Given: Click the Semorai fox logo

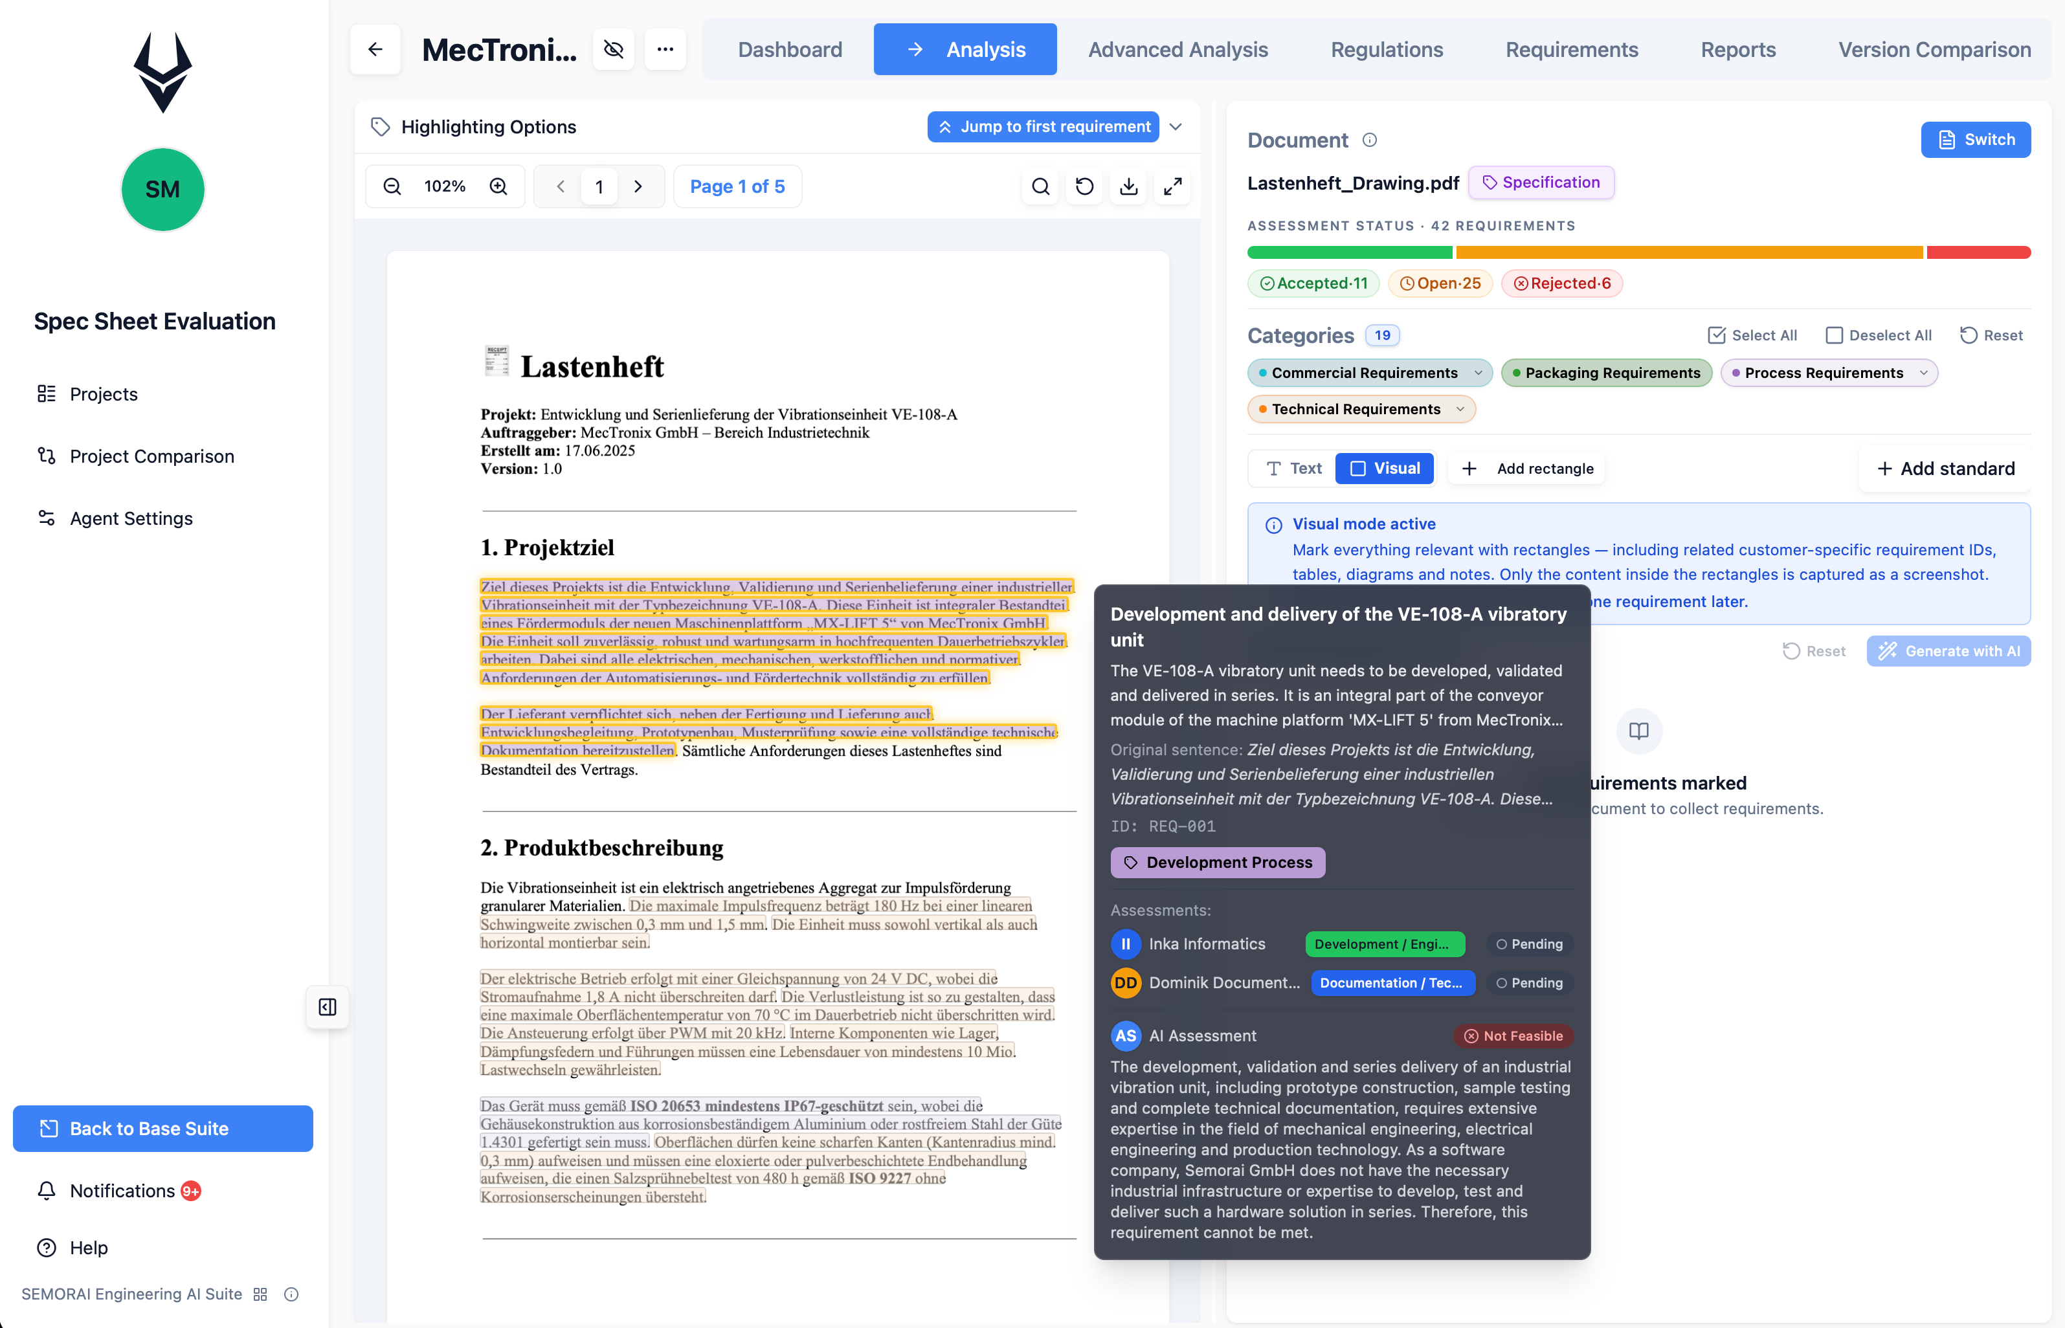Looking at the screenshot, I should click(163, 72).
